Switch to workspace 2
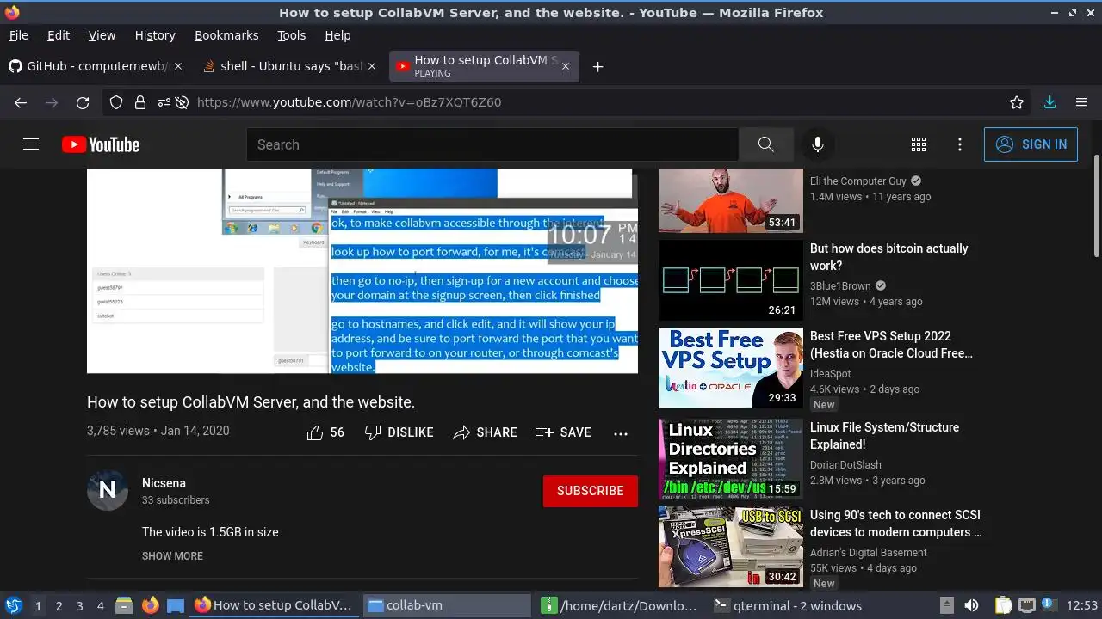The width and height of the screenshot is (1102, 619). (x=59, y=605)
